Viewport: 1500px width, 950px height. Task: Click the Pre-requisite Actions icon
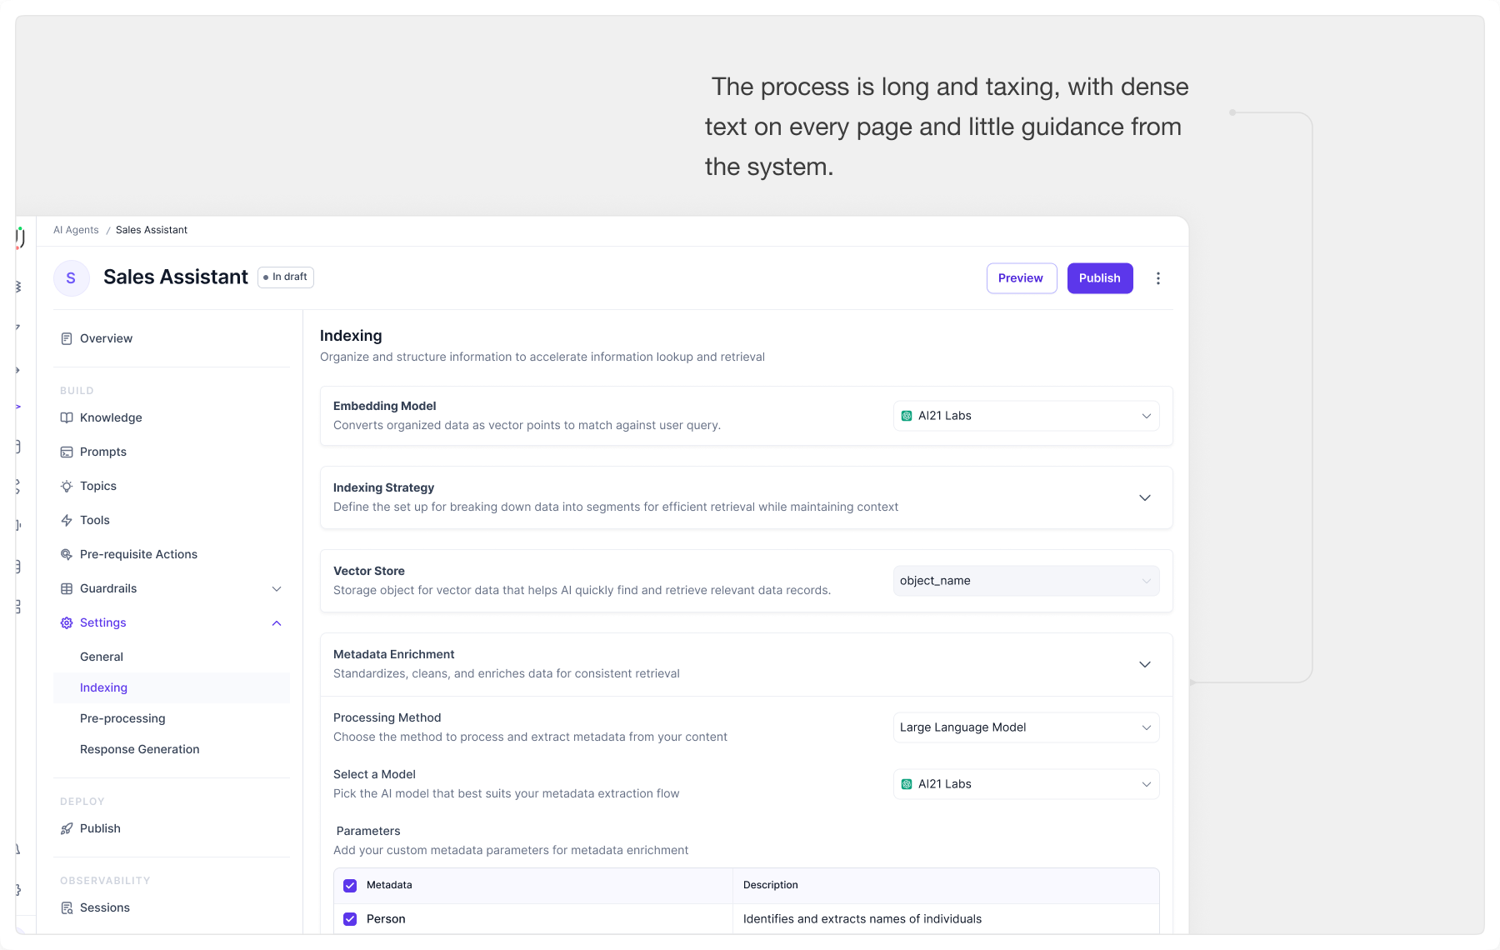click(x=67, y=554)
